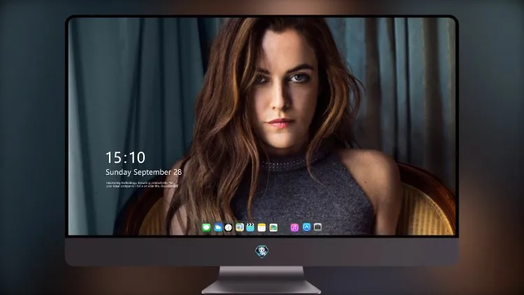Image resolution: width=524 pixels, height=295 pixels.
Task: Open the yellow-bordered app beside the Clock
Action: tap(240, 227)
